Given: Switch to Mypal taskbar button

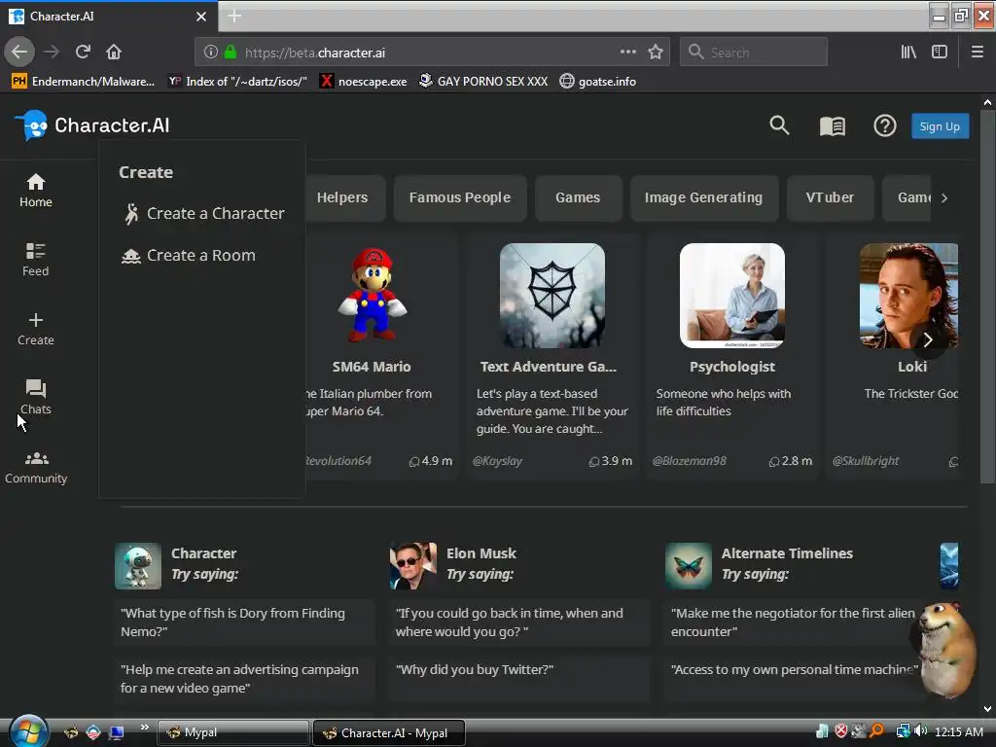Looking at the screenshot, I should coord(232,732).
